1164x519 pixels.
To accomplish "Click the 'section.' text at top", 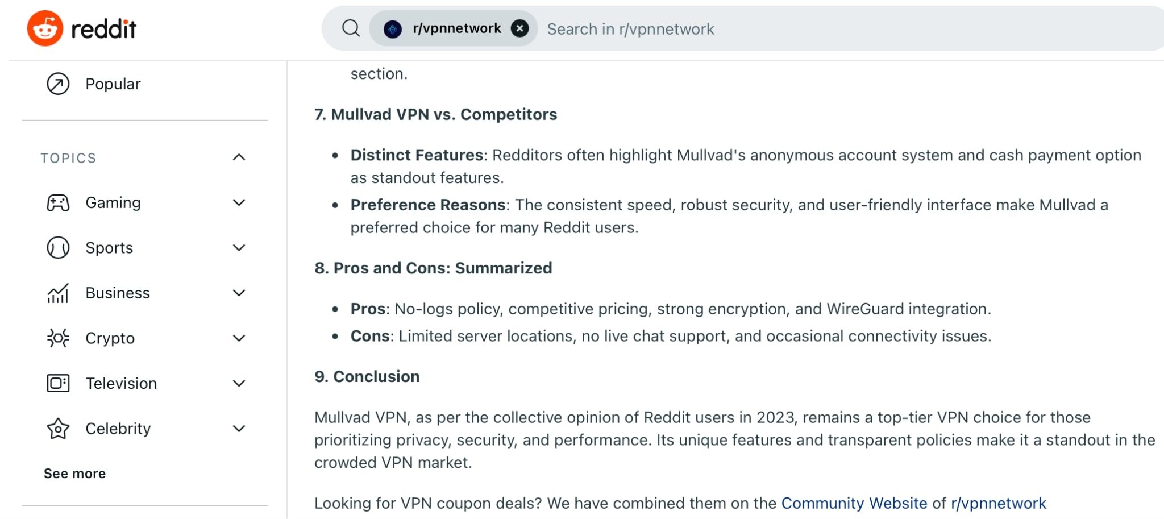I will coord(379,74).
